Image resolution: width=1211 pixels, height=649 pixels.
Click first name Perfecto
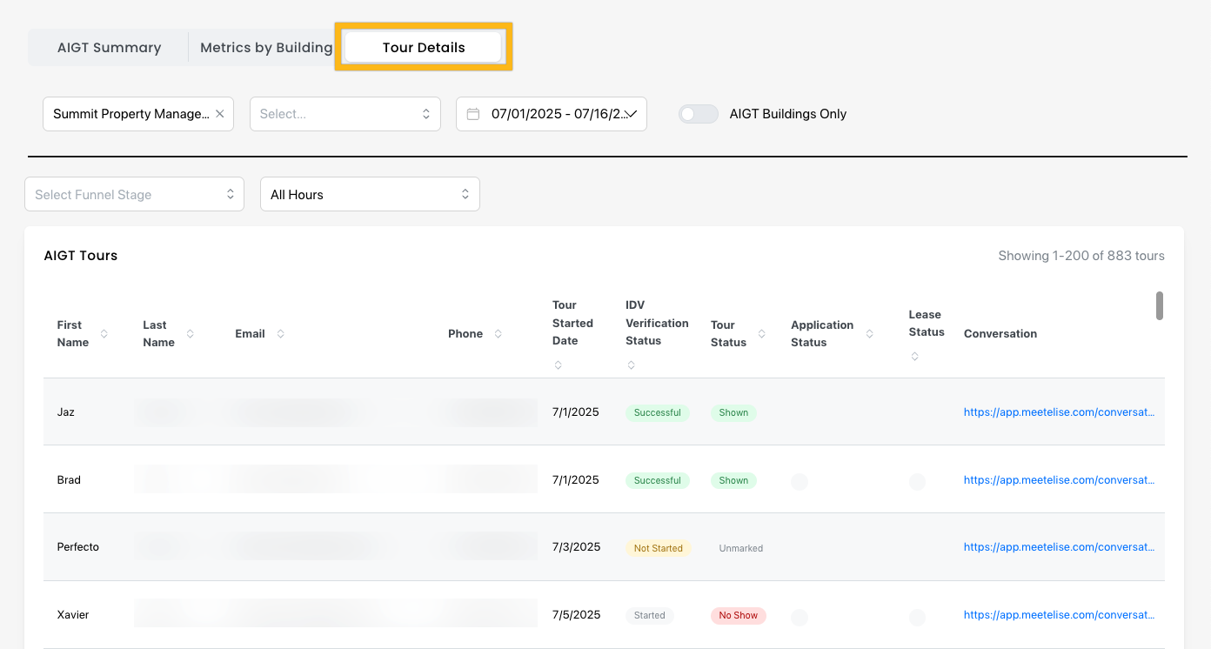pyautogui.click(x=78, y=547)
